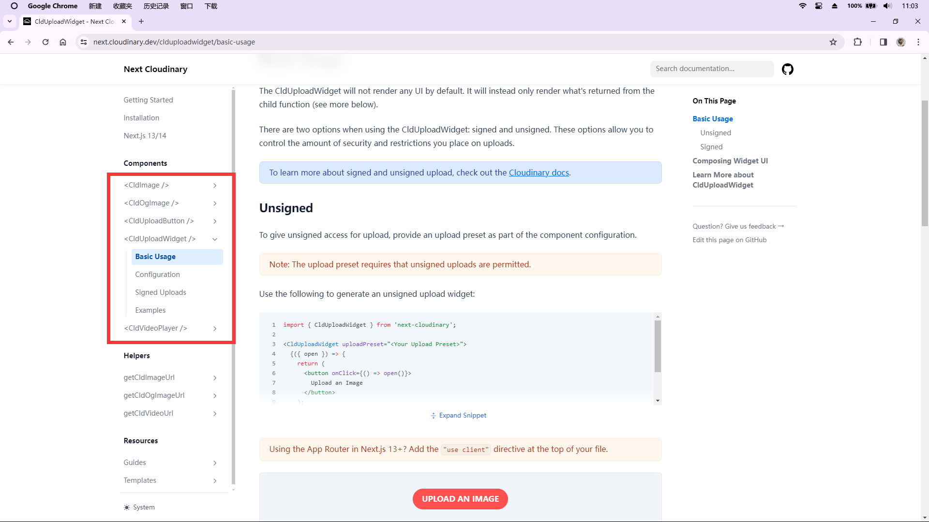Open the tab search dropdown arrow
The height and width of the screenshot is (522, 929).
tap(10, 21)
